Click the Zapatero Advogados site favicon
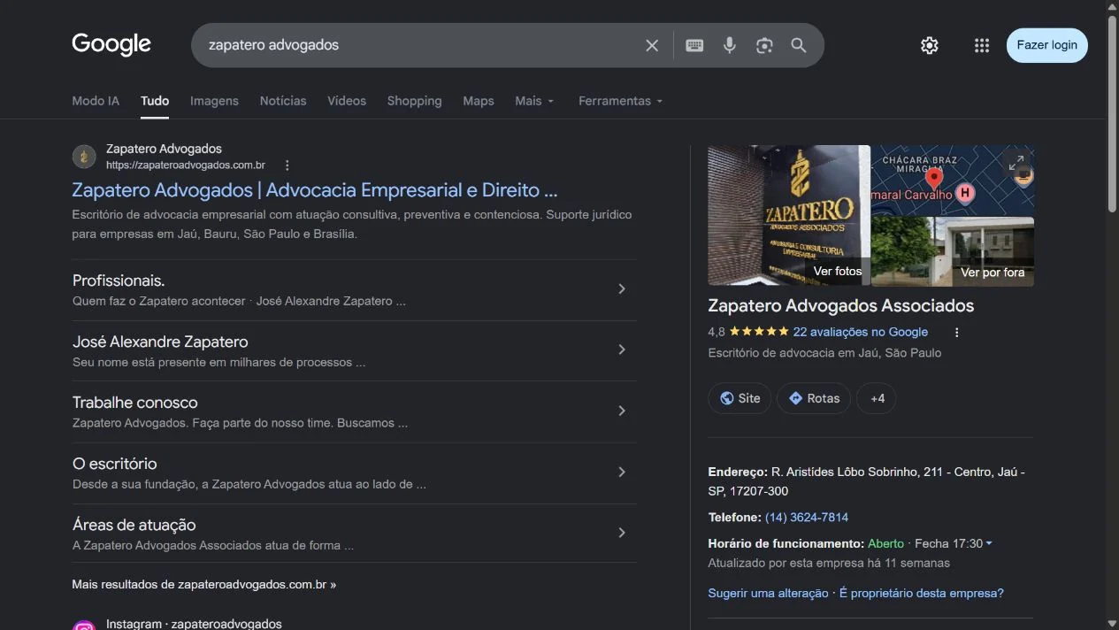The height and width of the screenshot is (630, 1119). 84,157
